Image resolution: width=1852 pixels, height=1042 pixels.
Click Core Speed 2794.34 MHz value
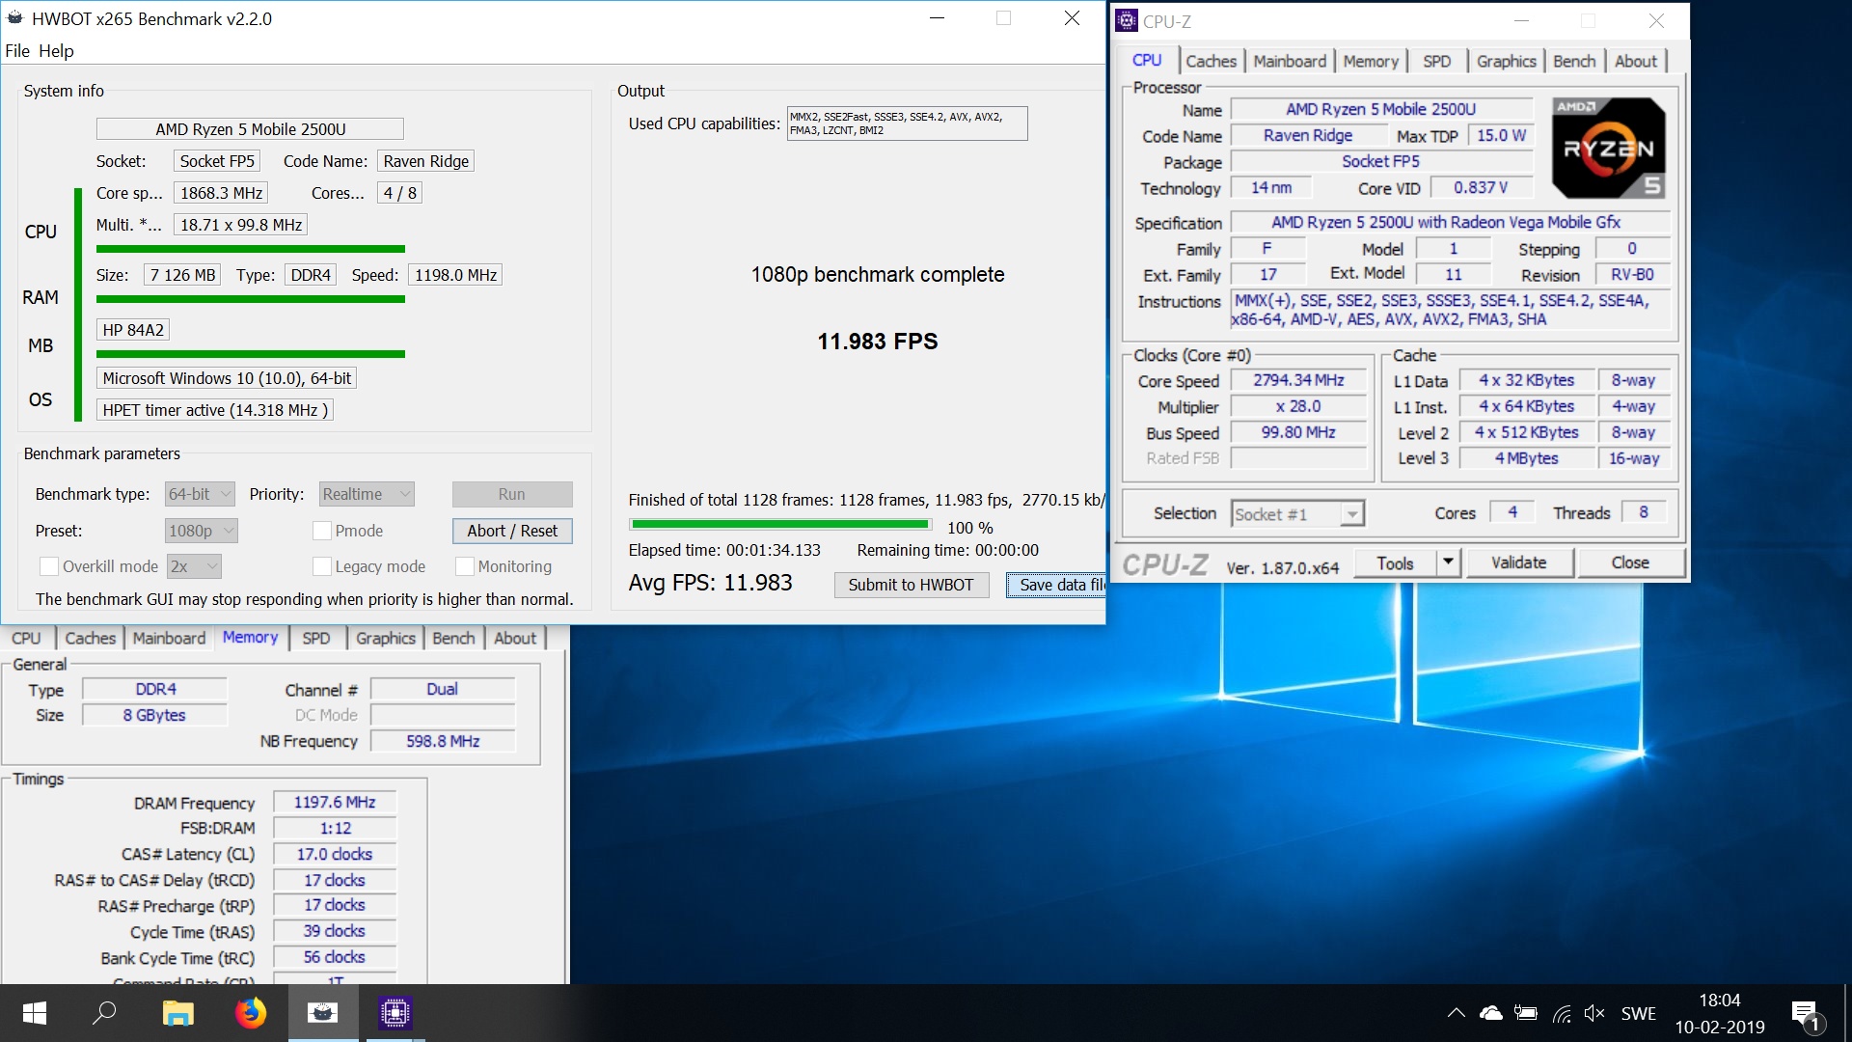click(1298, 380)
